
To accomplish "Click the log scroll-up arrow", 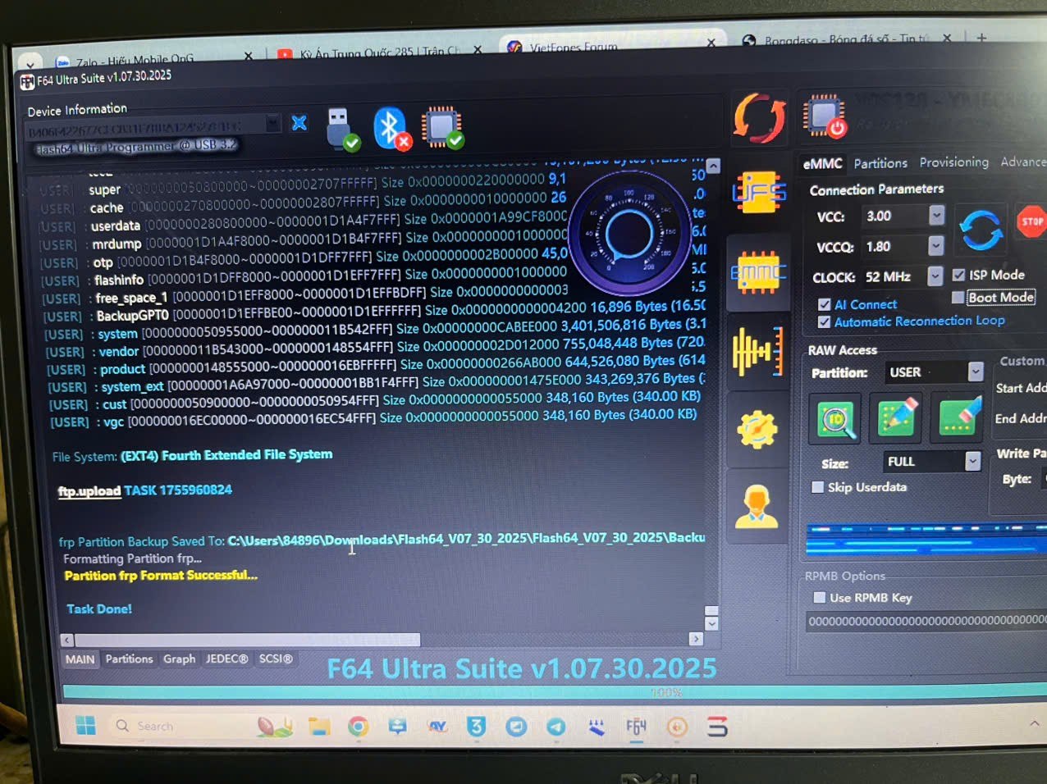I will (x=713, y=166).
